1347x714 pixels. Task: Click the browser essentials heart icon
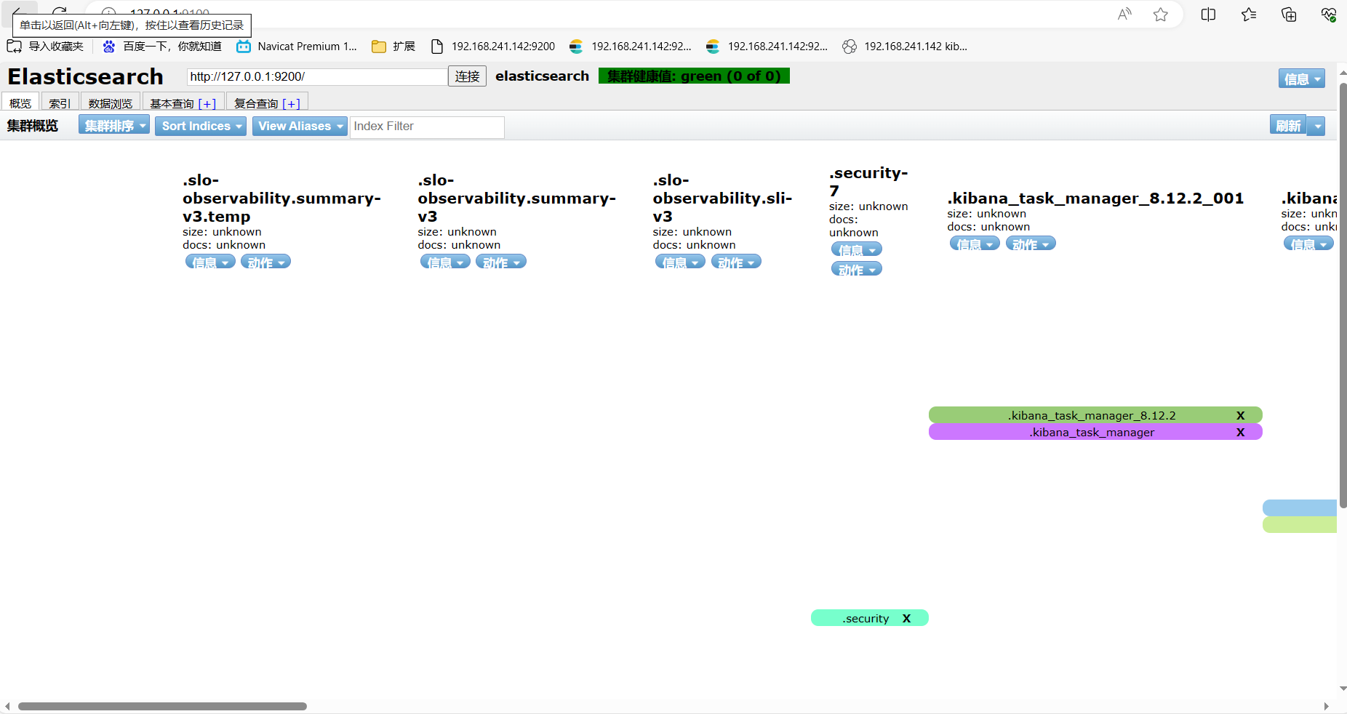point(1329,15)
